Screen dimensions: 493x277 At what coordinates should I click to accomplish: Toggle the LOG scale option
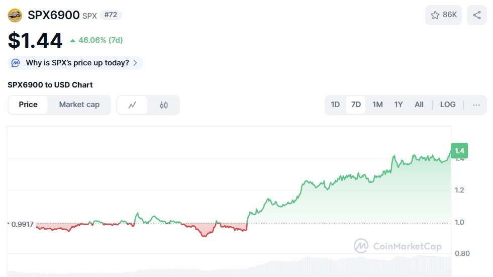(x=447, y=105)
